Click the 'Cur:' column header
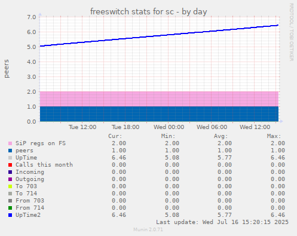The height and width of the screenshot is (236, 297). [x=115, y=136]
